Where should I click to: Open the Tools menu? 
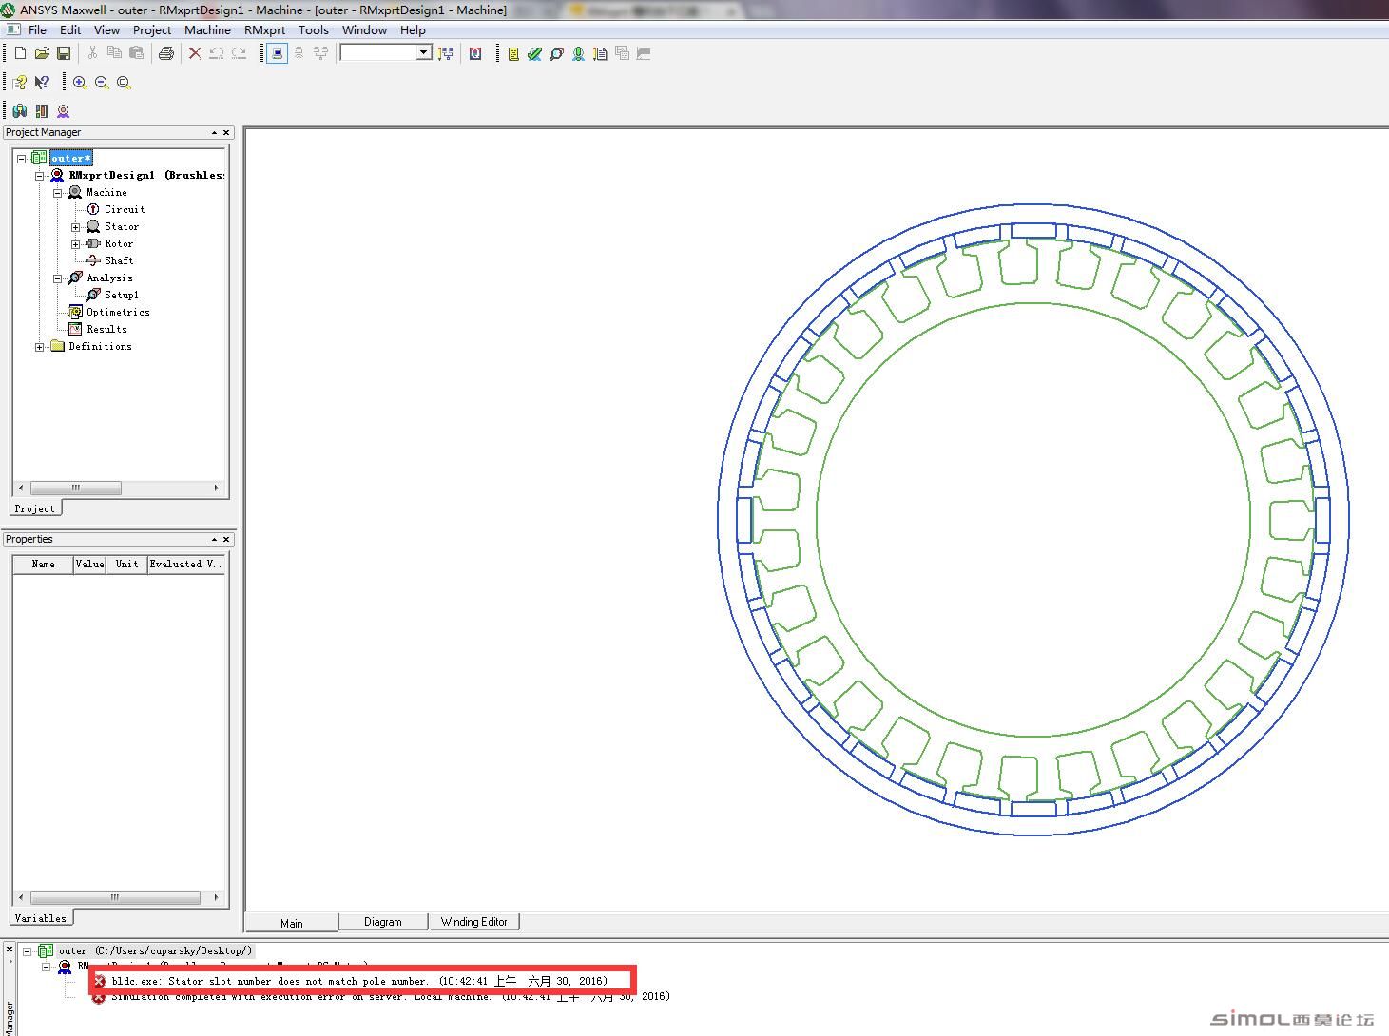[314, 30]
